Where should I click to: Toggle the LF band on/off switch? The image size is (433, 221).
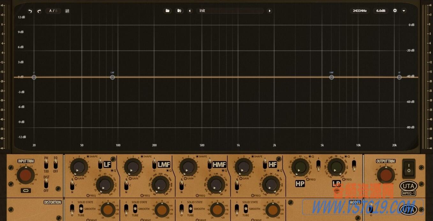[100, 164]
